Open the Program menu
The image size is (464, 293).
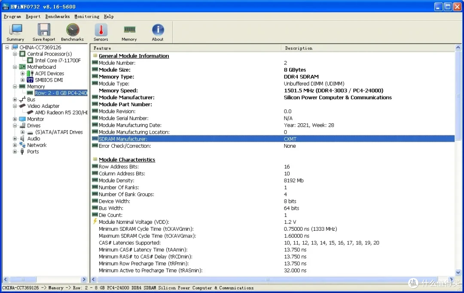click(12, 17)
